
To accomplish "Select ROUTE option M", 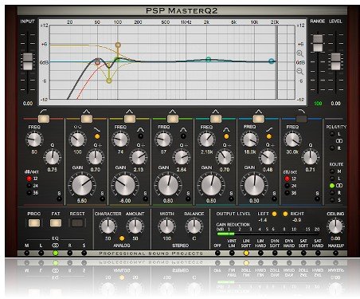I will [332, 171].
